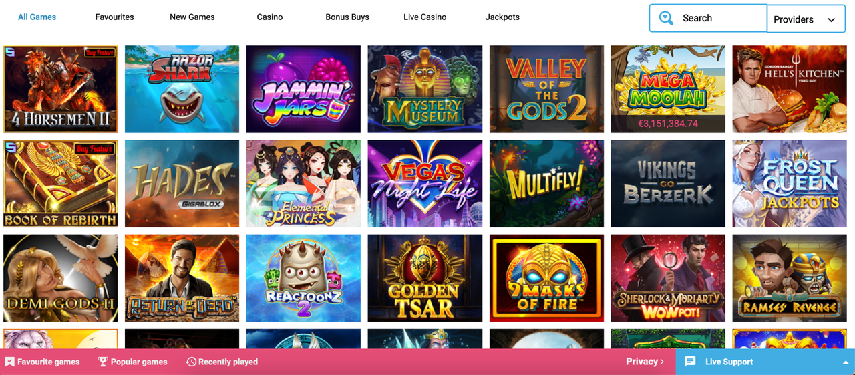Screen dimensions: 855x375
Task: Open the Live Casino tab
Action: 425,17
